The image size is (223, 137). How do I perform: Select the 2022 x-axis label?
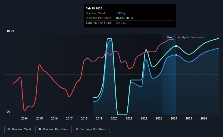[144, 118]
